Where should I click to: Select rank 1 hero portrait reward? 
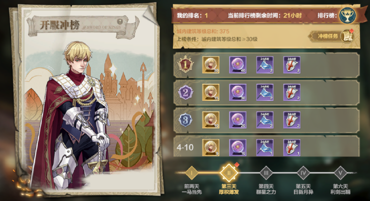(x=210, y=64)
